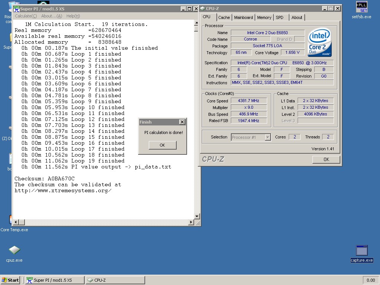The height and width of the screenshot is (285, 380).
Task: Click the Multiplier value x 9.0
Action: coord(249,107)
